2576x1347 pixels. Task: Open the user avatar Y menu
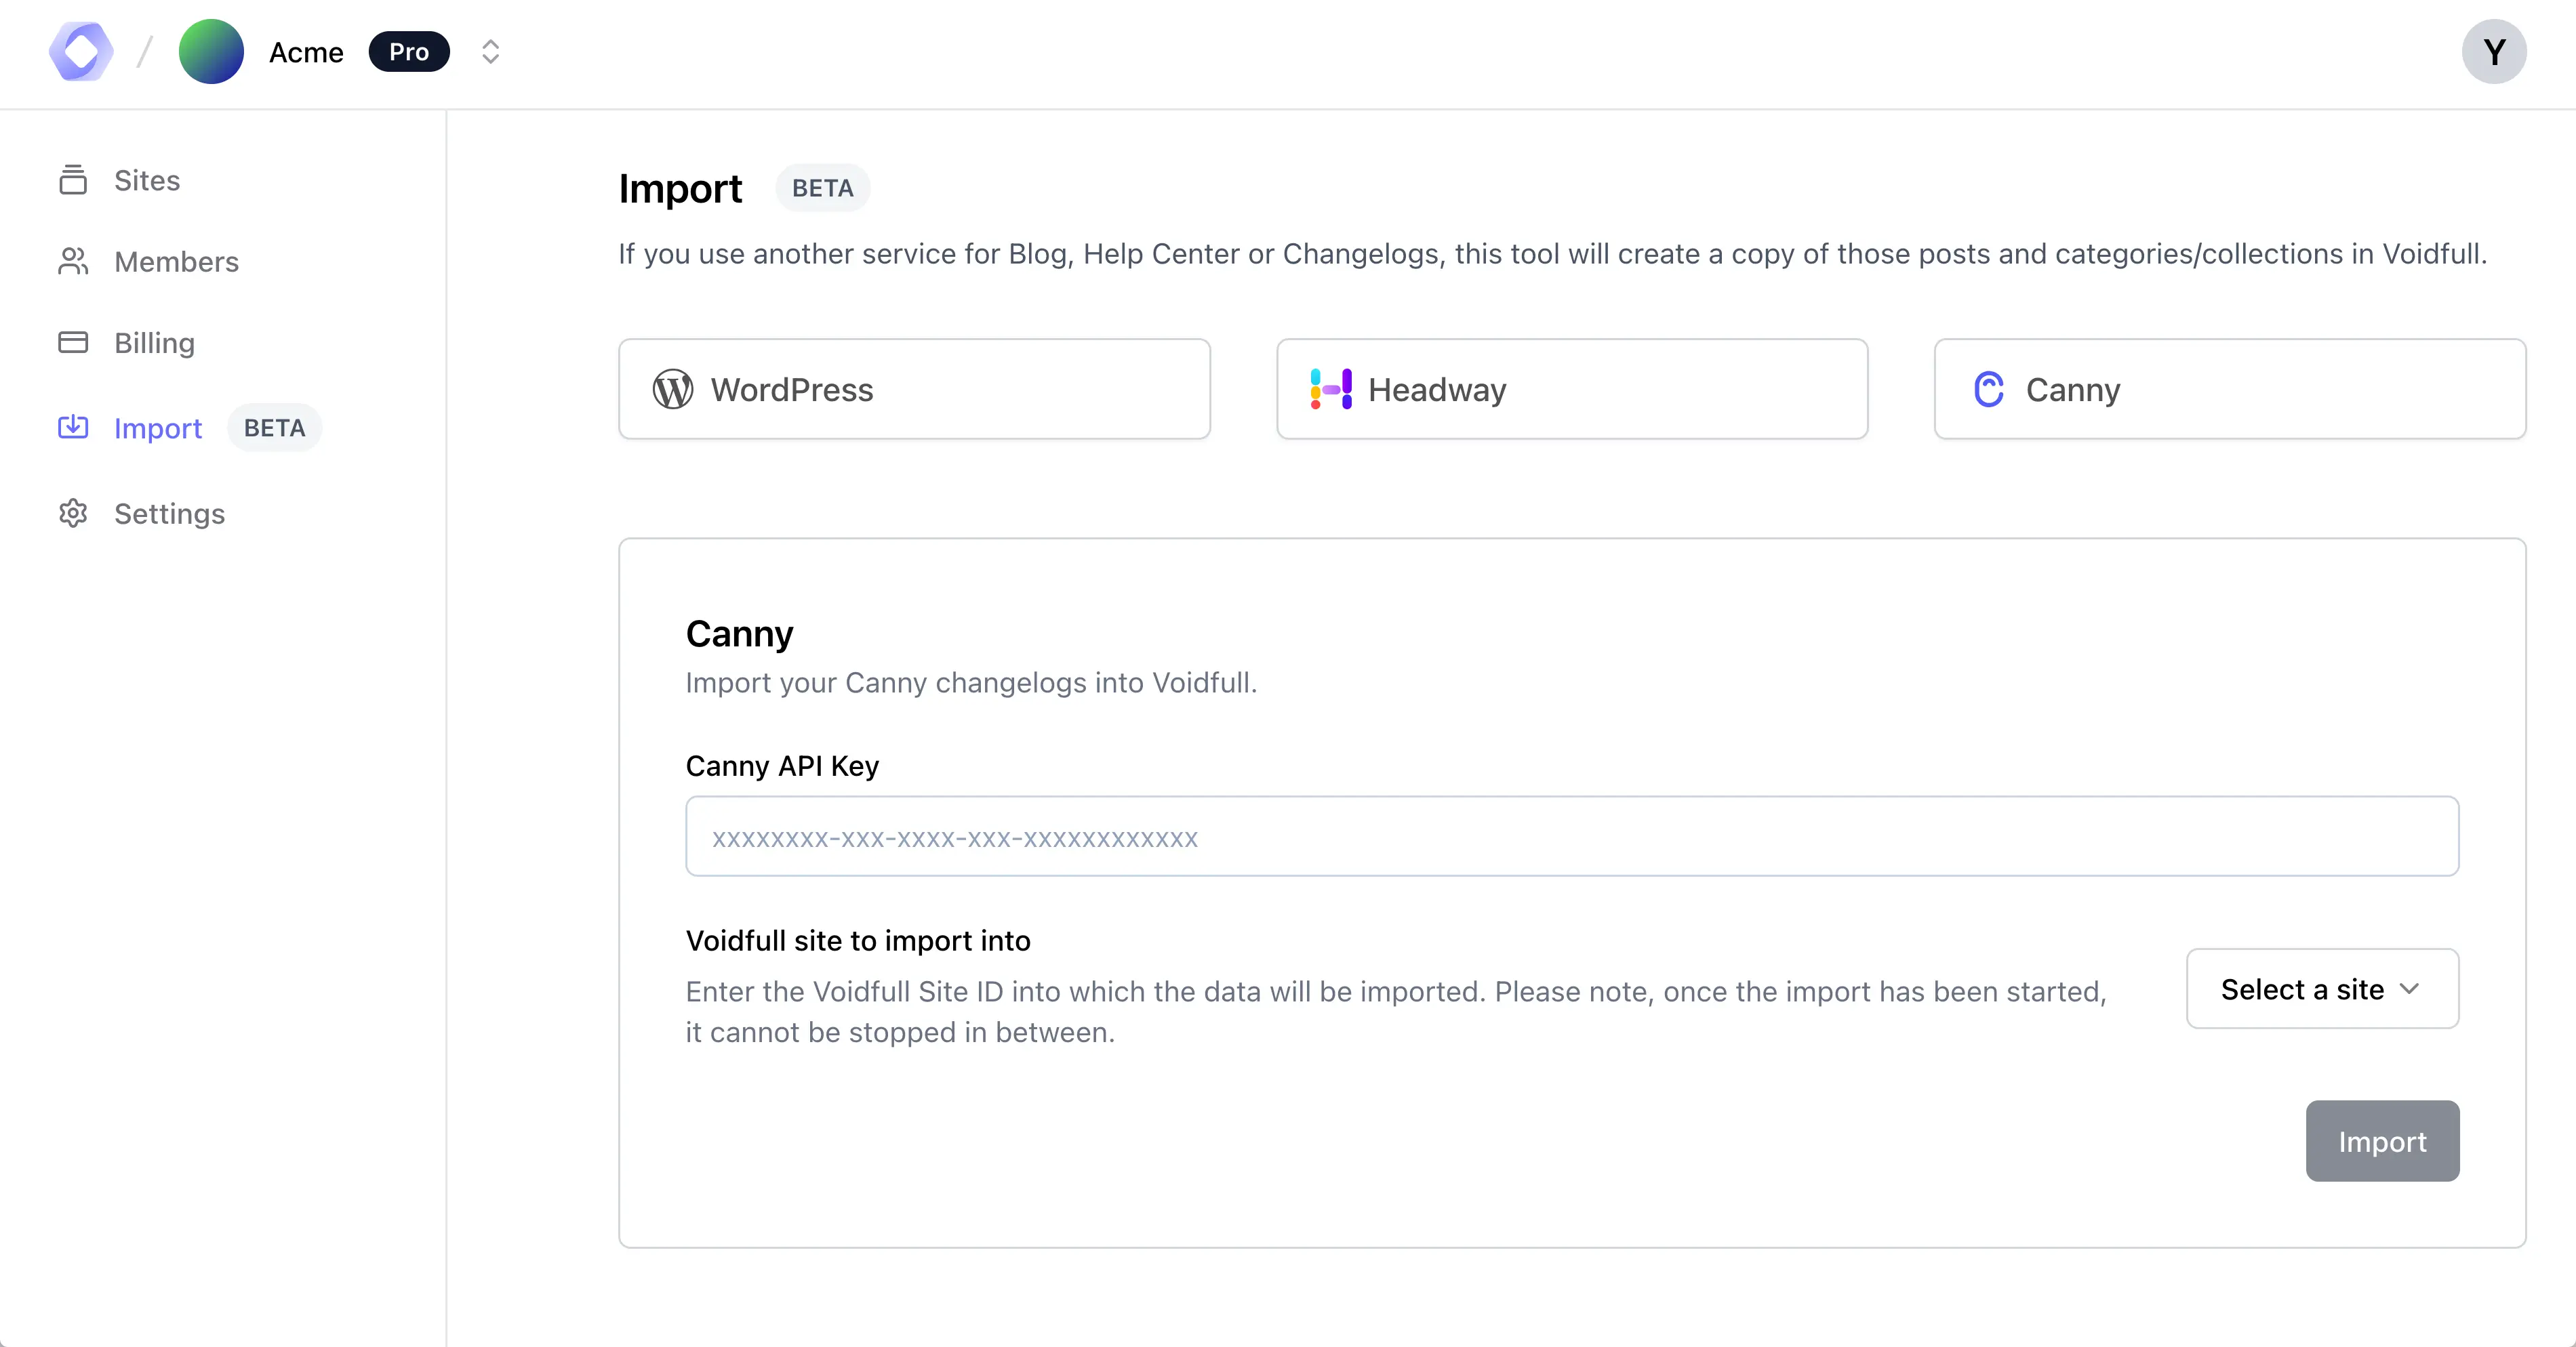click(x=2493, y=52)
